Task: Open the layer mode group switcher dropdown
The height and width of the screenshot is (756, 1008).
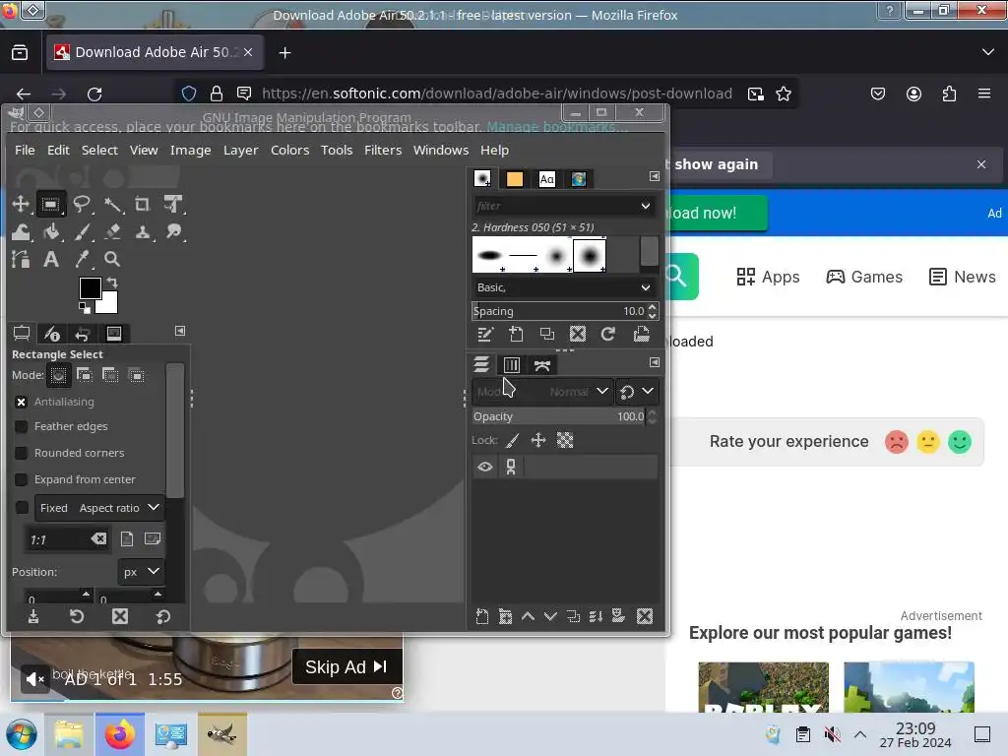Action: [x=637, y=392]
